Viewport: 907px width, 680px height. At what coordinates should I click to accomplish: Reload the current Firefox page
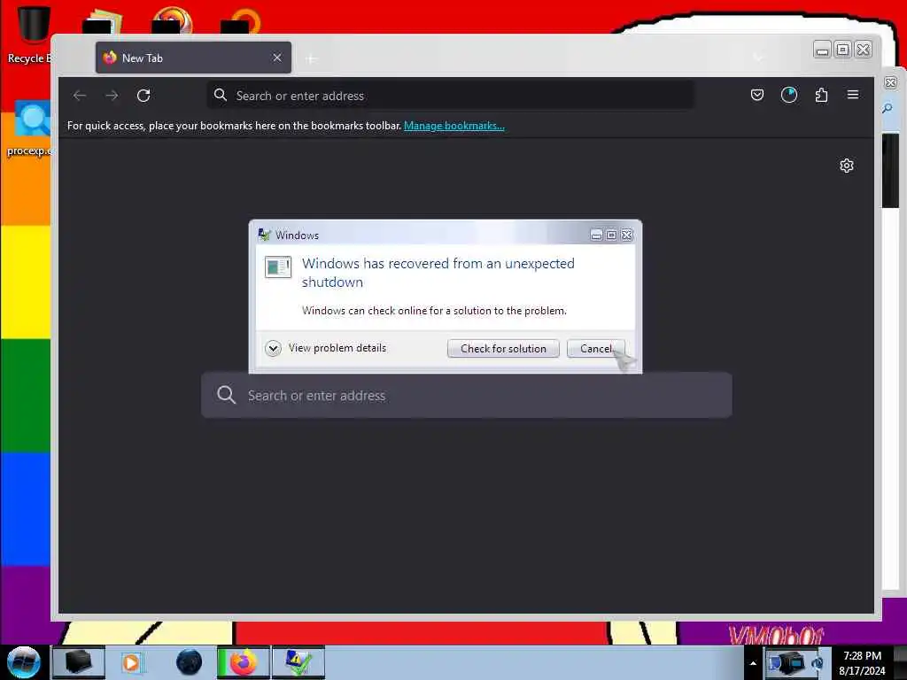click(x=143, y=96)
